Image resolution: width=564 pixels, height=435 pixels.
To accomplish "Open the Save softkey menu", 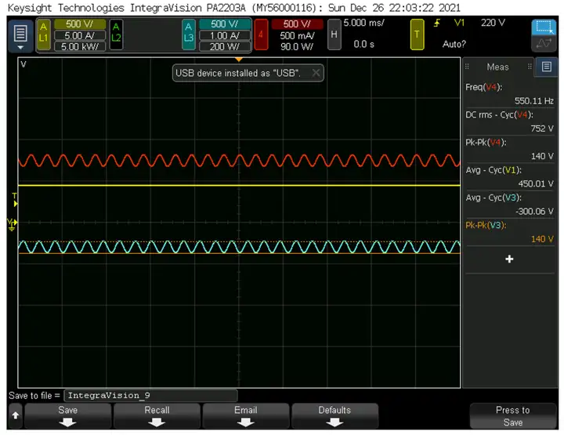I will (67, 415).
